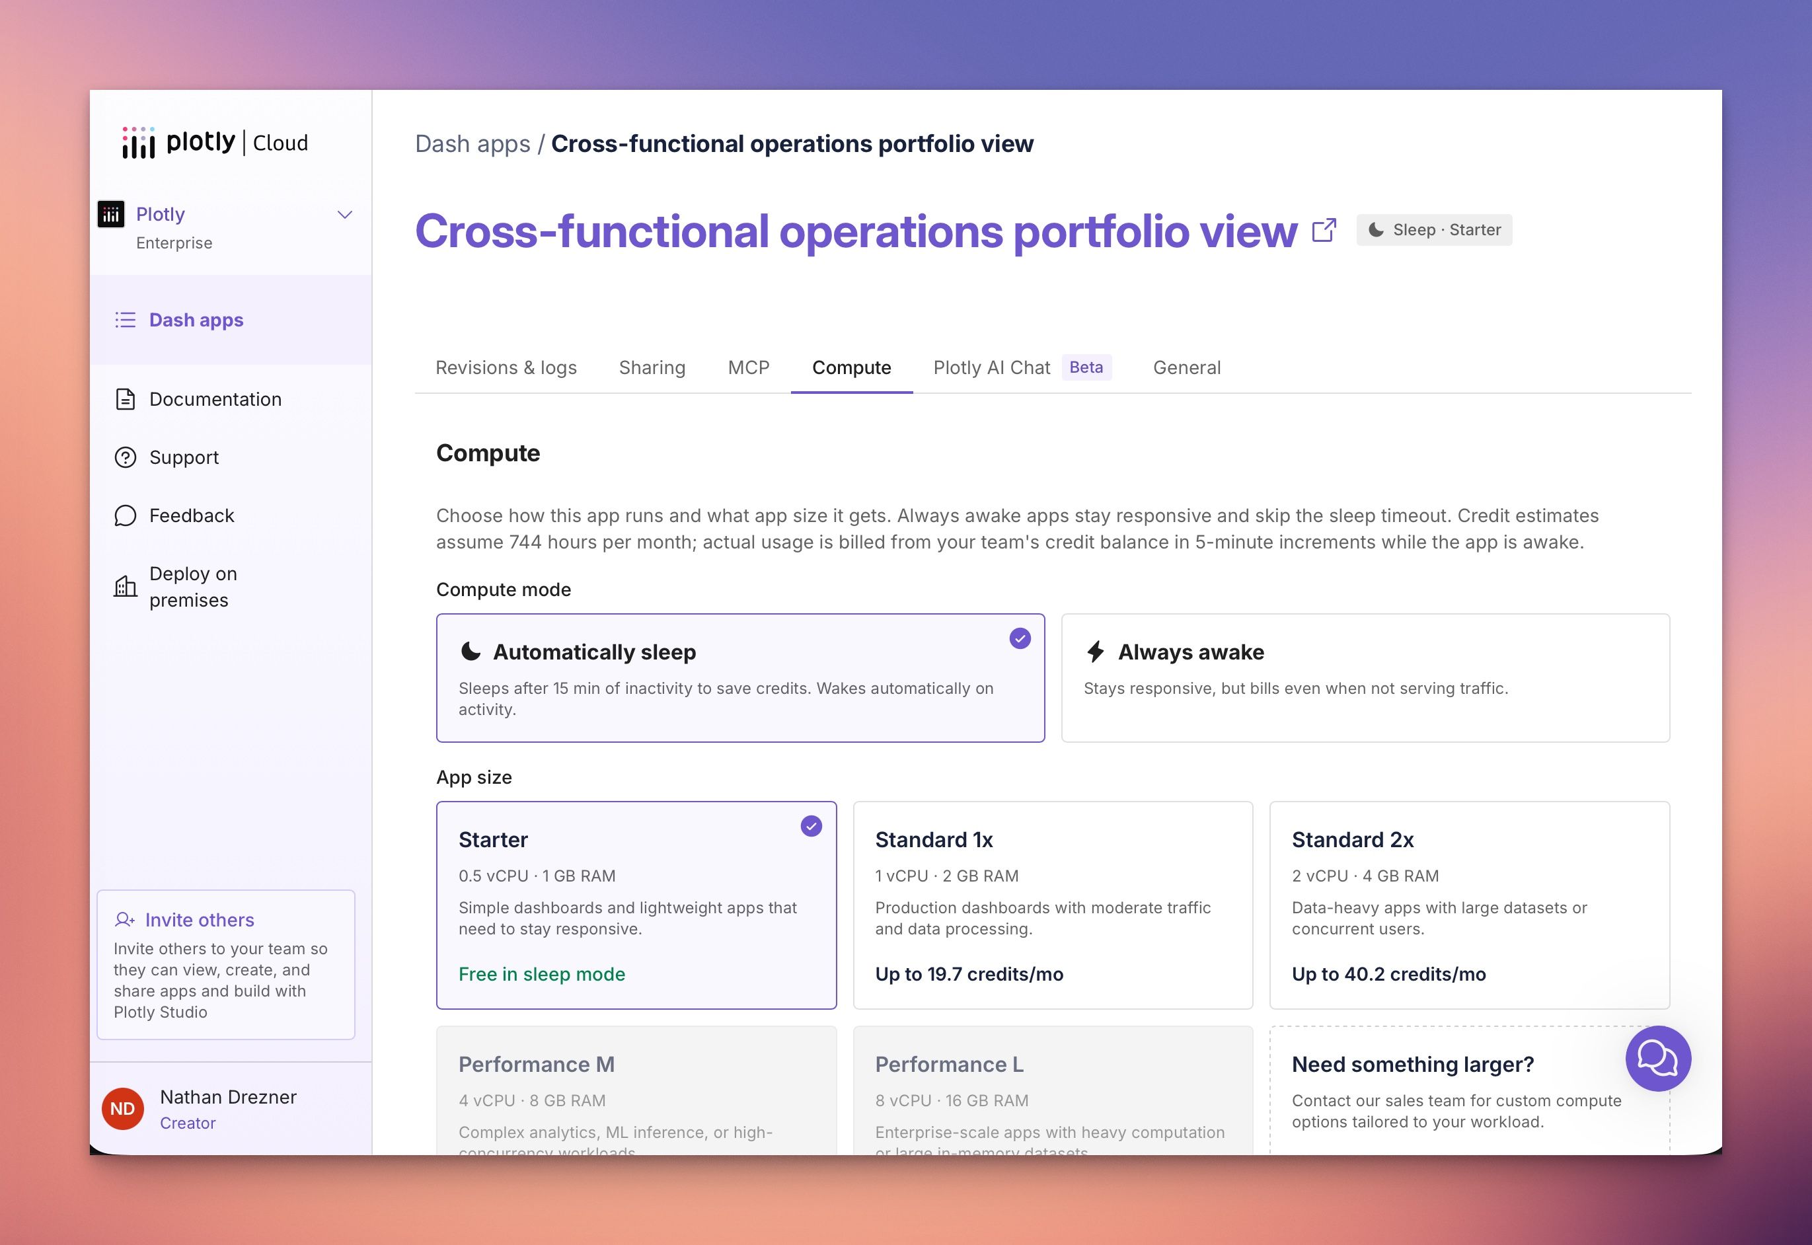Click the Deploy on premises building icon
Image resolution: width=1812 pixels, height=1245 pixels.
126,586
